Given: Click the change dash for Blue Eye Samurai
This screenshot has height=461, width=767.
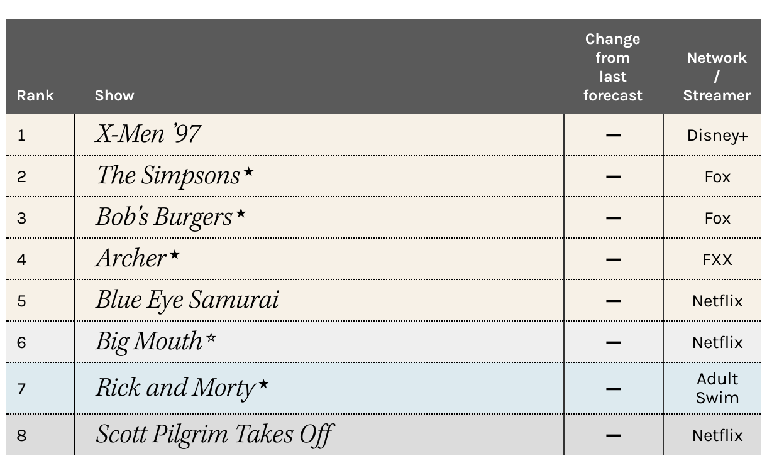Looking at the screenshot, I should pyautogui.click(x=614, y=301).
